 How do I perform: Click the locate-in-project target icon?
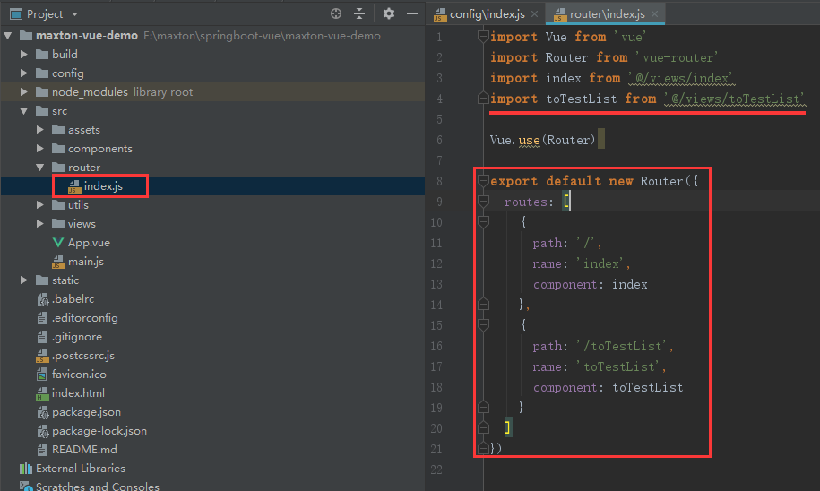pos(336,14)
